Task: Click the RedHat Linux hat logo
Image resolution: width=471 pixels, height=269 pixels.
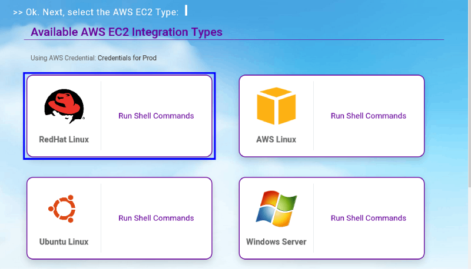Action: 64,106
